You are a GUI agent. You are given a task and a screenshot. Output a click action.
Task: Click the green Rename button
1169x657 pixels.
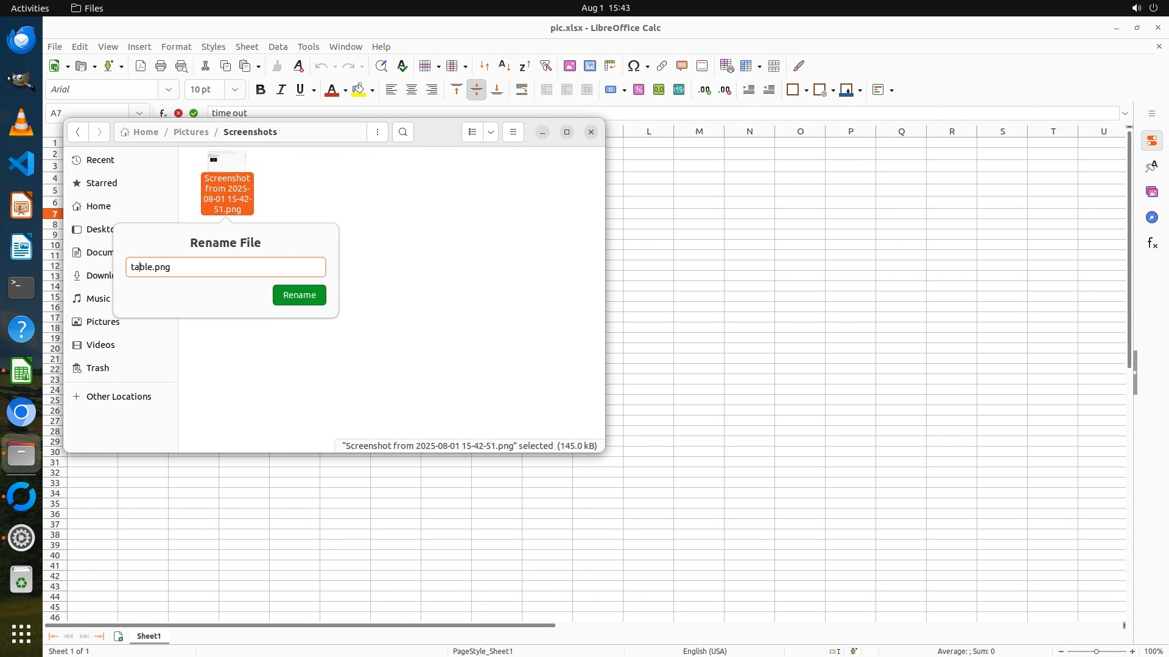click(299, 295)
